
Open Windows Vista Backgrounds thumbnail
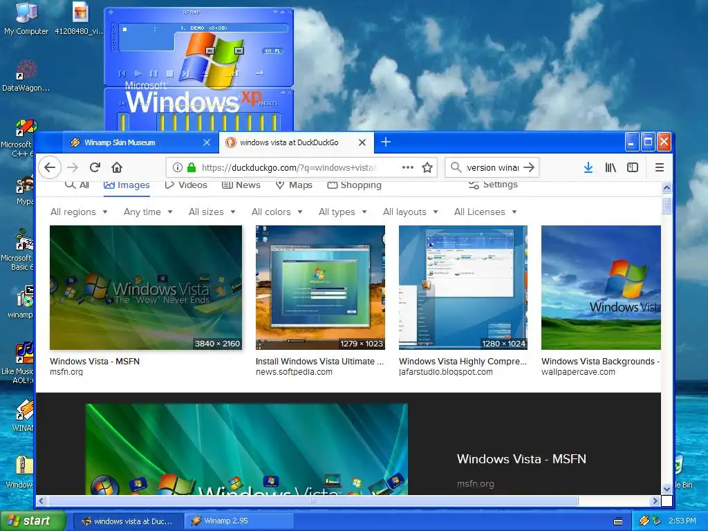601,288
